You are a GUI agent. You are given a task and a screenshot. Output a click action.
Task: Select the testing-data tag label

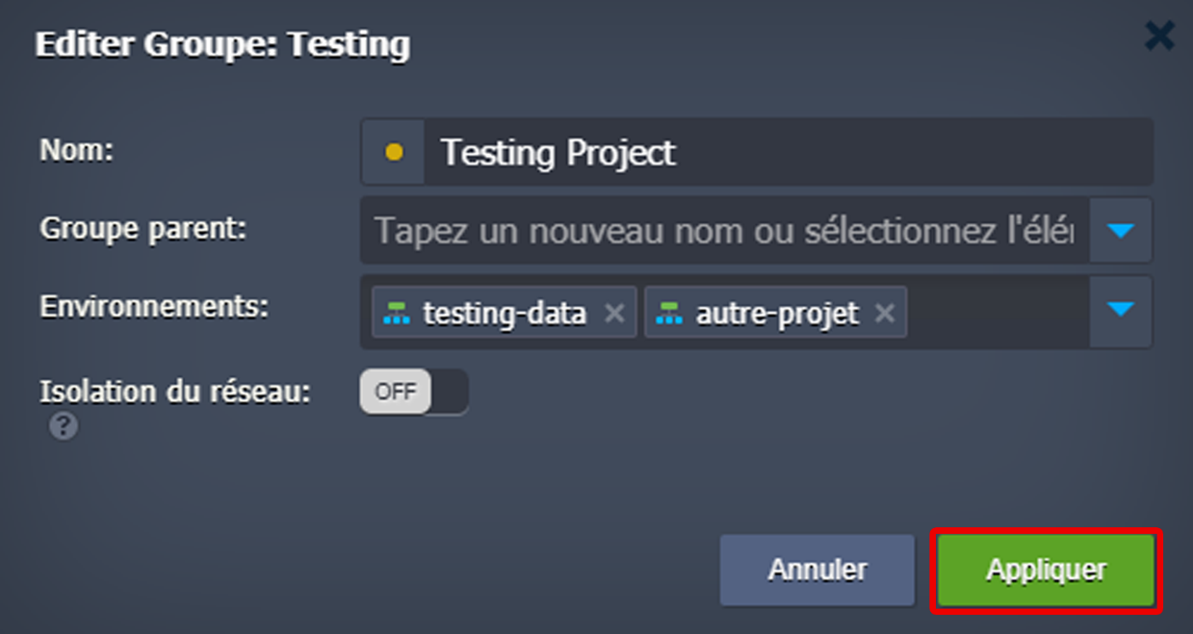point(504,313)
